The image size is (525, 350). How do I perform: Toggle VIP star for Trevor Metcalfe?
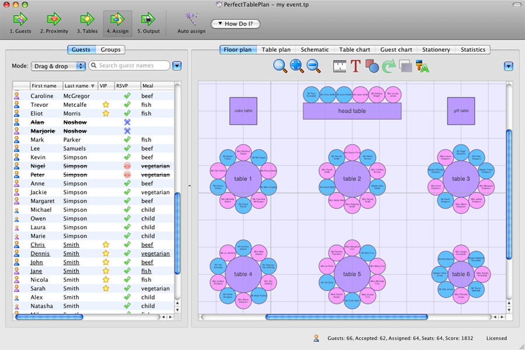(106, 105)
